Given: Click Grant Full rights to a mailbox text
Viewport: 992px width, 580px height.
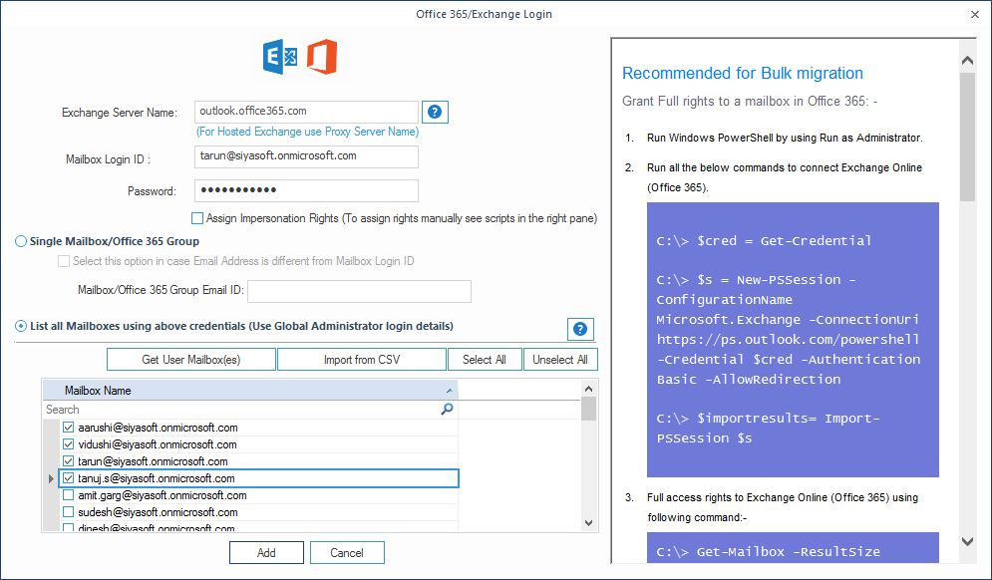Looking at the screenshot, I should click(750, 102).
